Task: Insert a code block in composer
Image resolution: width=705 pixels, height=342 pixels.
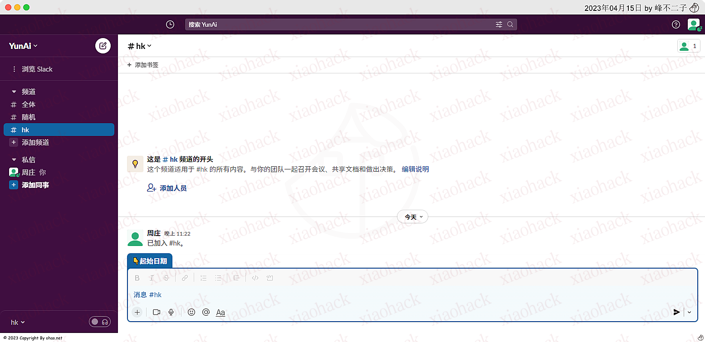Action: pos(269,278)
